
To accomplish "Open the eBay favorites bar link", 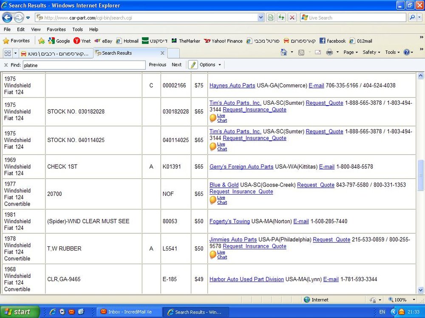I will tap(103, 41).
